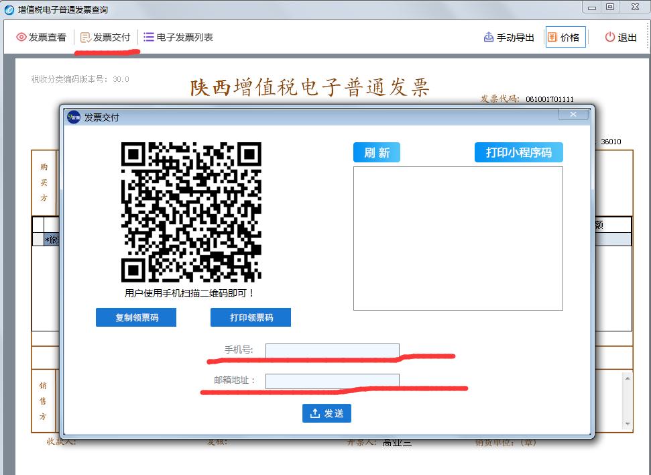Click the 打印小程序码 button
651x475 pixels.
518,152
